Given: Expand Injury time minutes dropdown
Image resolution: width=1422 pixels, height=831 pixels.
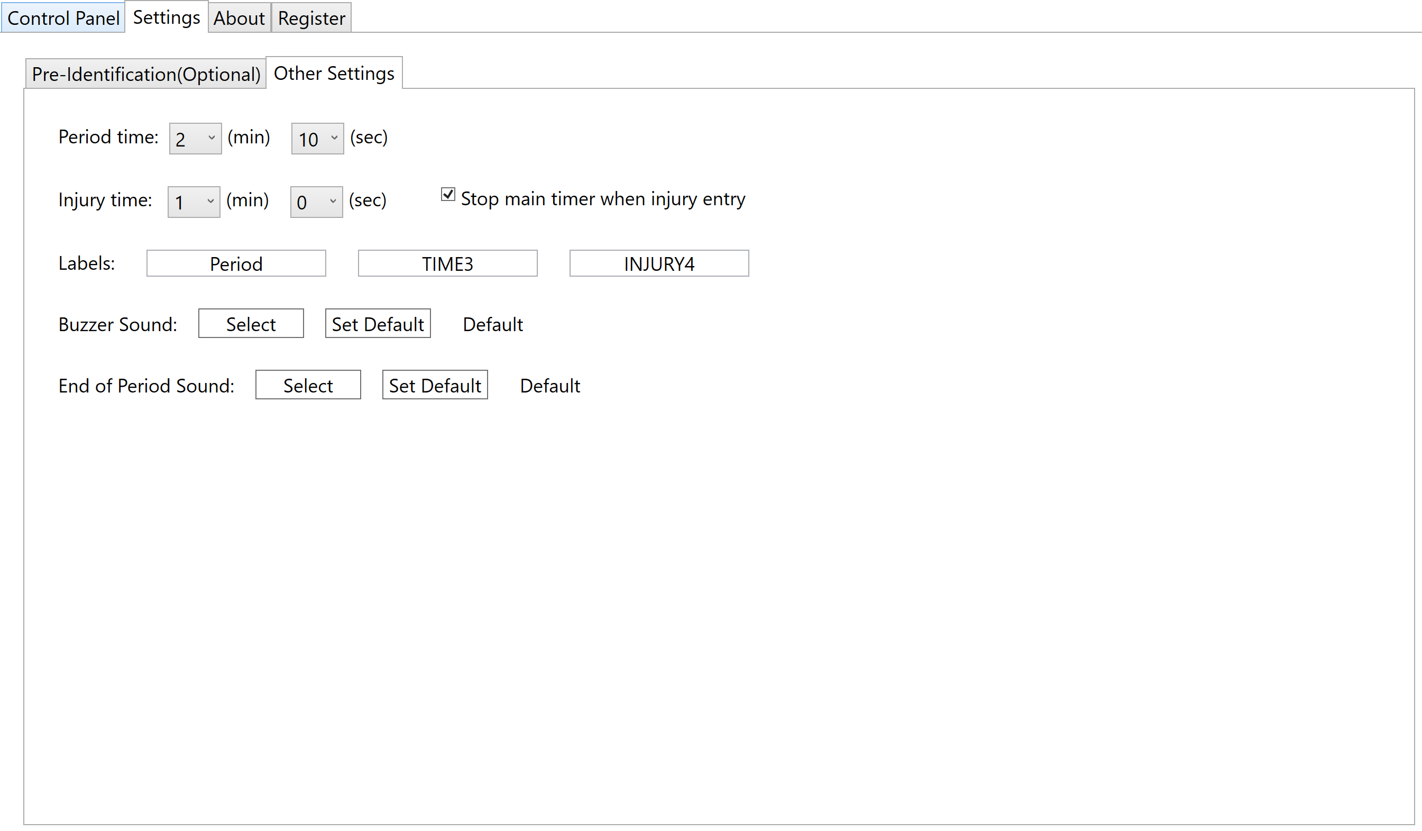Looking at the screenshot, I should [194, 202].
